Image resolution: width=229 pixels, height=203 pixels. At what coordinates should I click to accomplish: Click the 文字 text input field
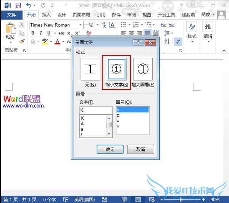[x=96, y=110]
